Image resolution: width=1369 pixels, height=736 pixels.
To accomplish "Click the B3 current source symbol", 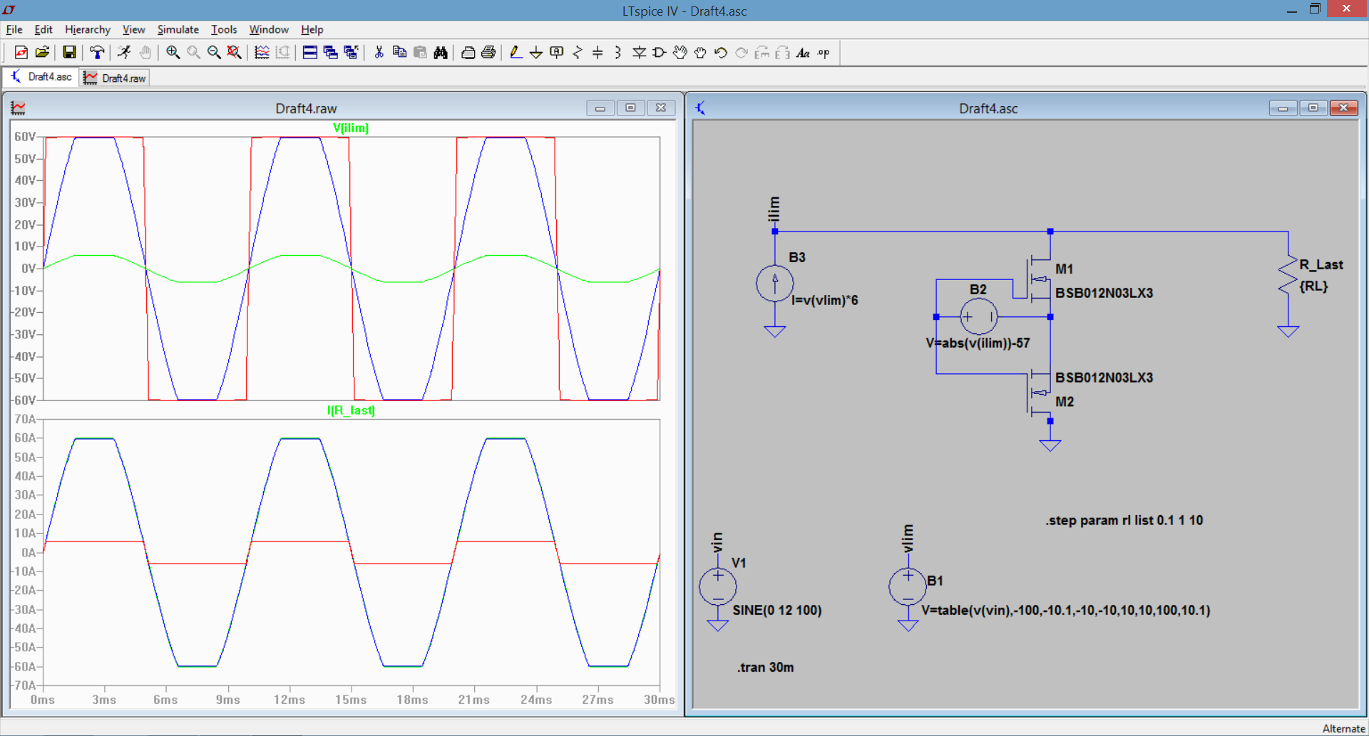I will (x=775, y=283).
